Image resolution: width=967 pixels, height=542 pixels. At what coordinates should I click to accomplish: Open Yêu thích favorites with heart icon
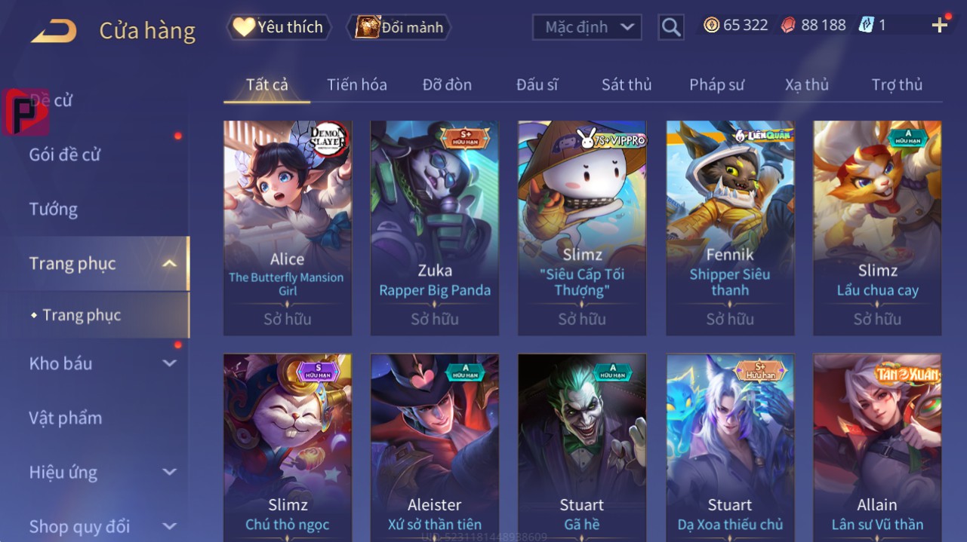[279, 27]
